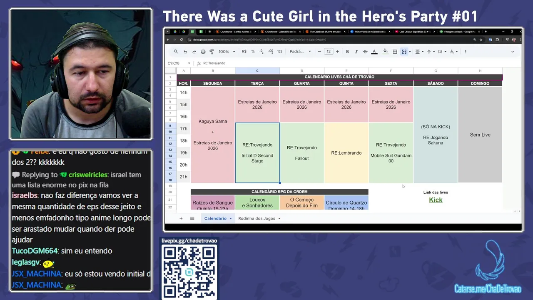Viewport: 533px width, 300px height.
Task: Select row 20 header
Action: coord(170,192)
